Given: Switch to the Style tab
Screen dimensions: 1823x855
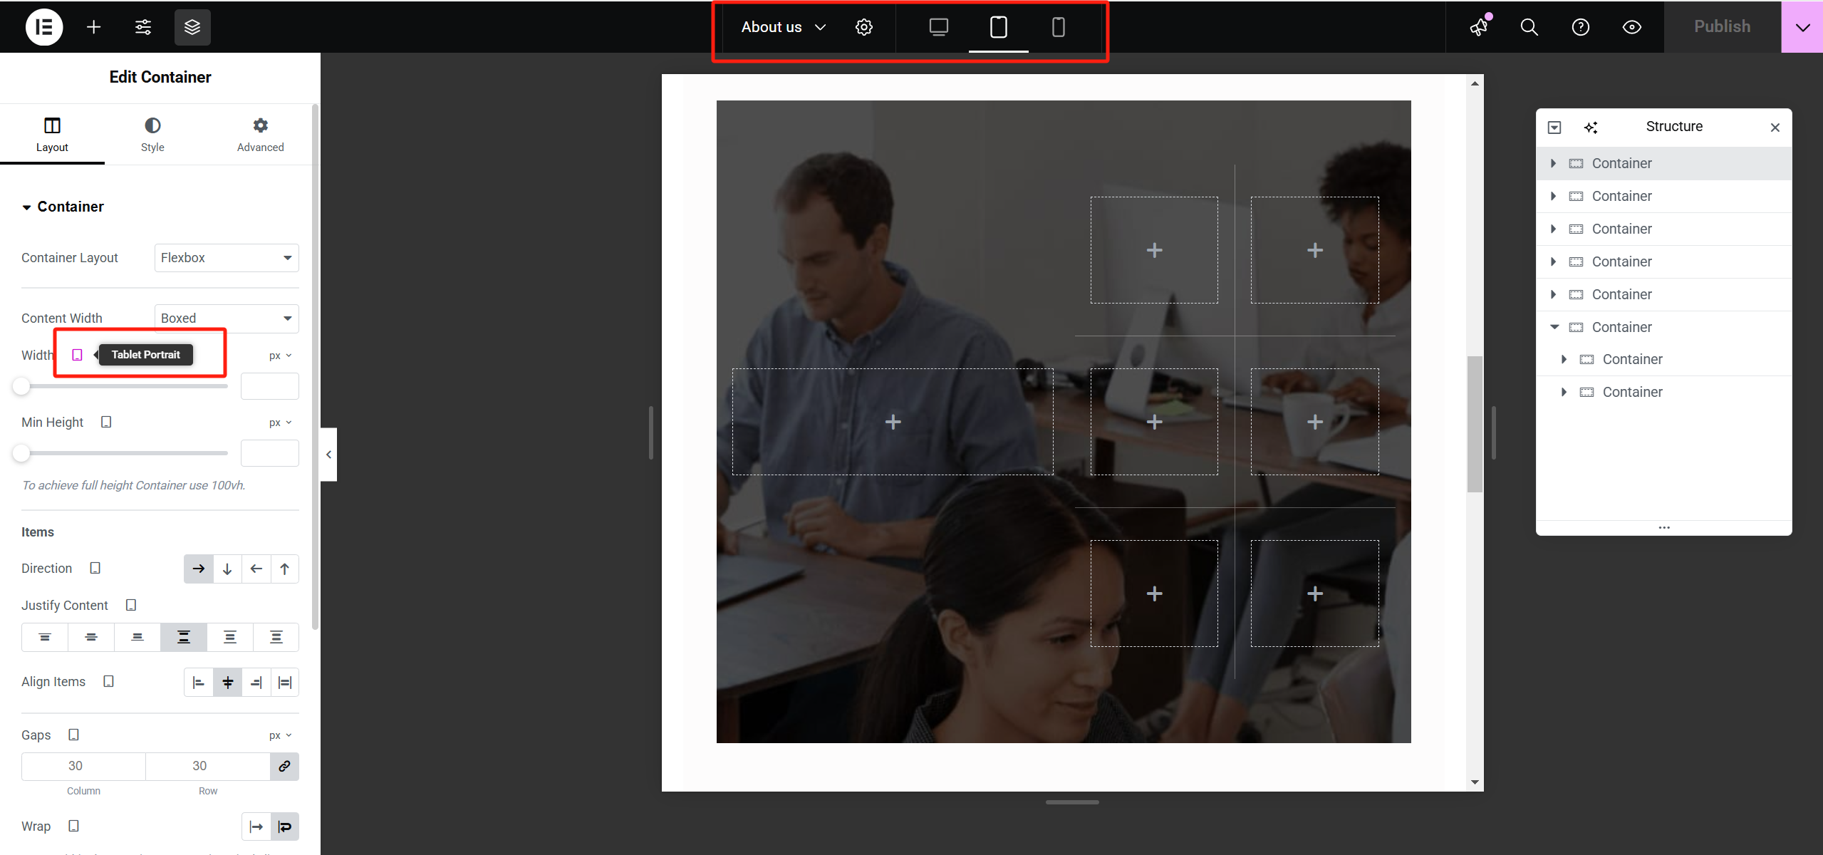Looking at the screenshot, I should pyautogui.click(x=152, y=134).
